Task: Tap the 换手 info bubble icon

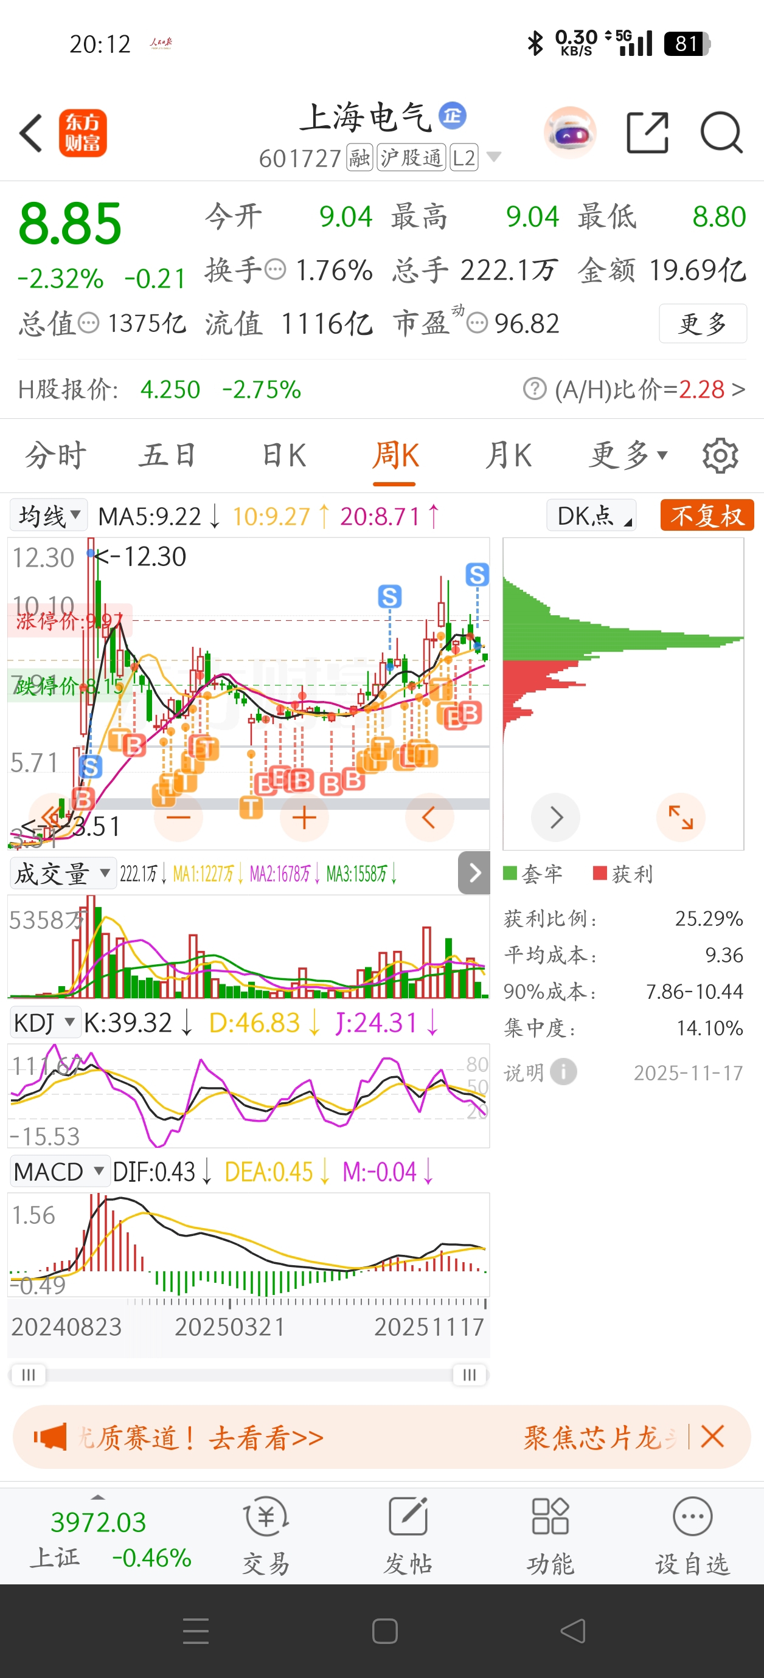Action: (276, 270)
